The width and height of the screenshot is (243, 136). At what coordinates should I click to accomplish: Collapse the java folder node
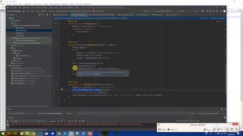pos(10,23)
